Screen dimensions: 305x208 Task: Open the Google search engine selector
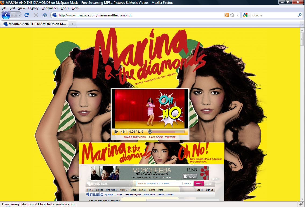[x=246, y=15]
